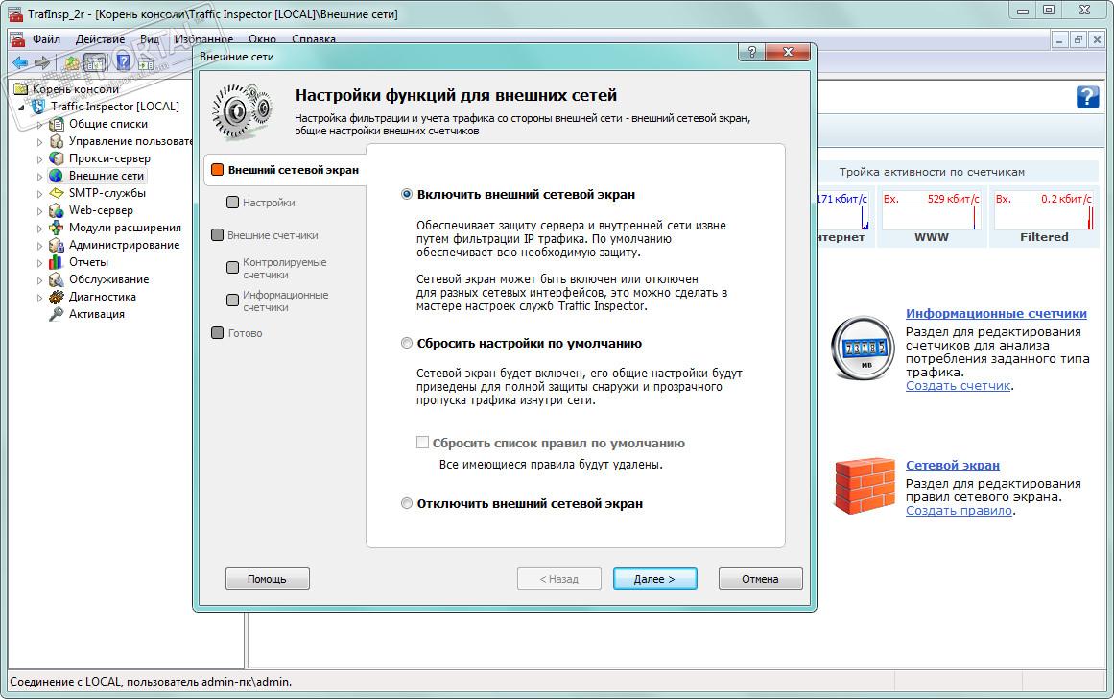Open the Сетевой экран link
This screenshot has height=699, width=1114.
(x=952, y=465)
